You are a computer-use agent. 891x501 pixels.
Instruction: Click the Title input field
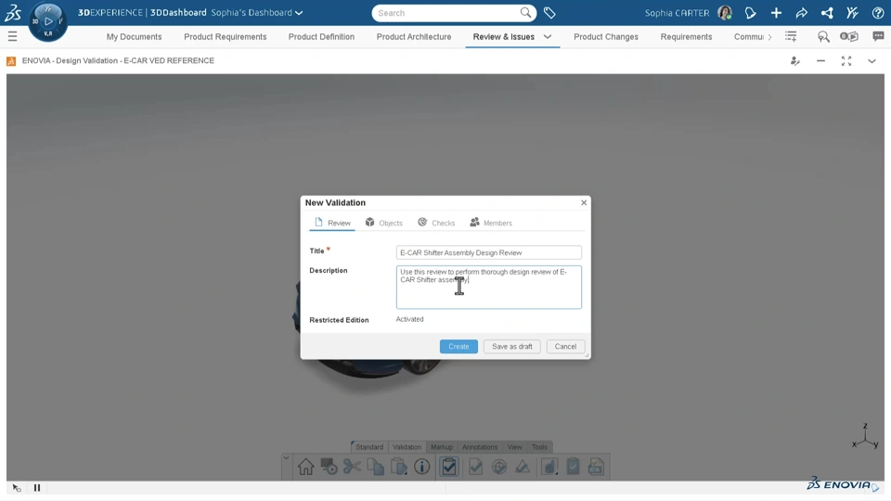coord(489,252)
